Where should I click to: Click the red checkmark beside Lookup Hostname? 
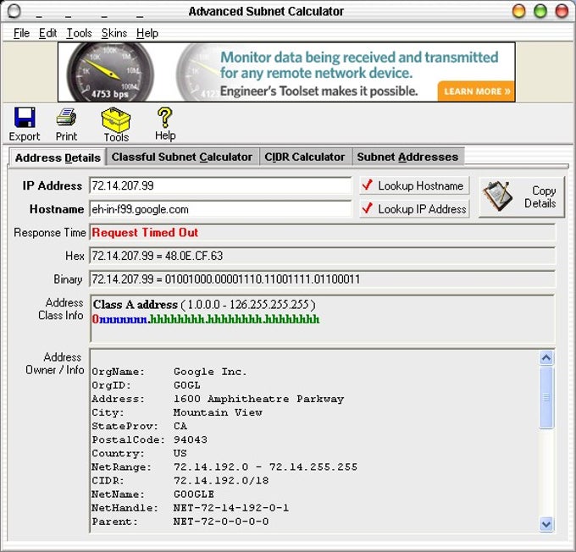[x=367, y=185]
